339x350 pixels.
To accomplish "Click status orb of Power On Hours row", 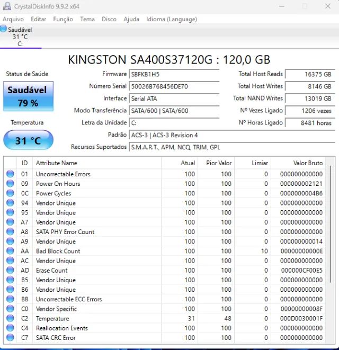I will [x=10, y=183].
